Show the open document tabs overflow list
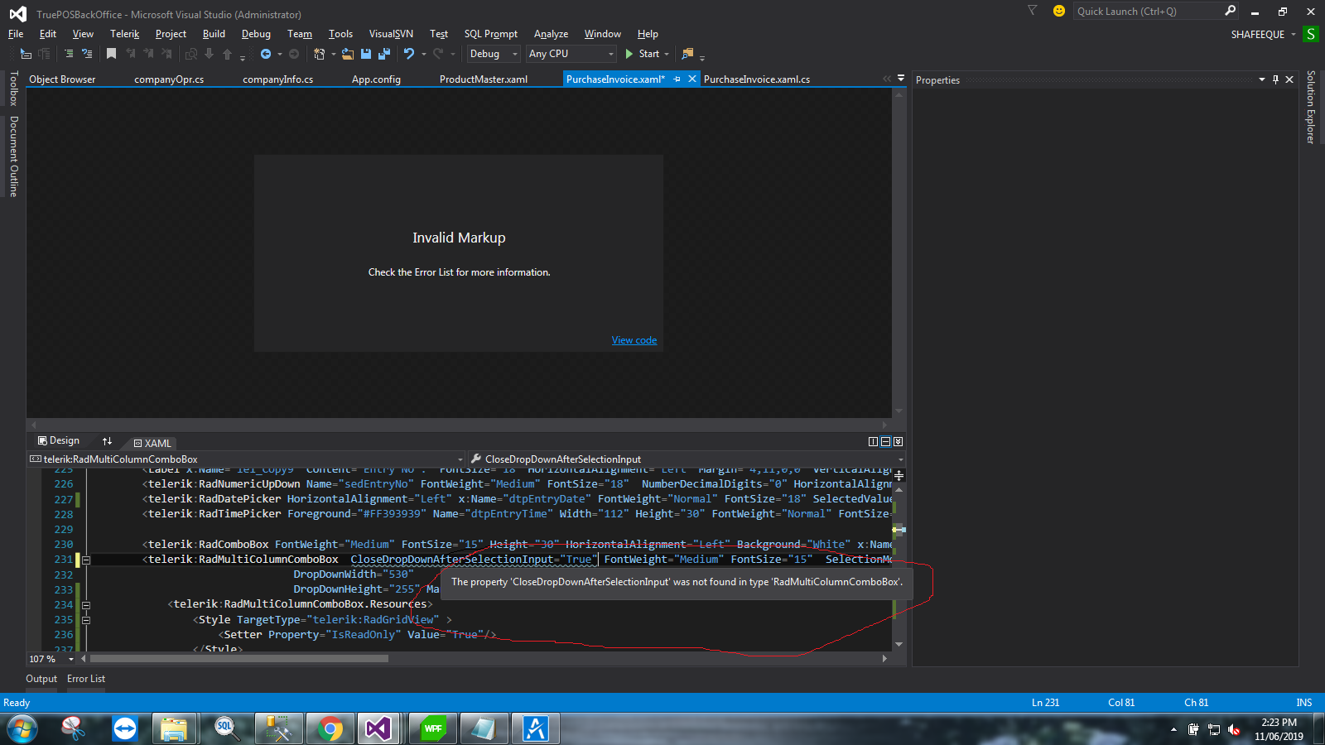This screenshot has height=745, width=1325. click(x=901, y=79)
